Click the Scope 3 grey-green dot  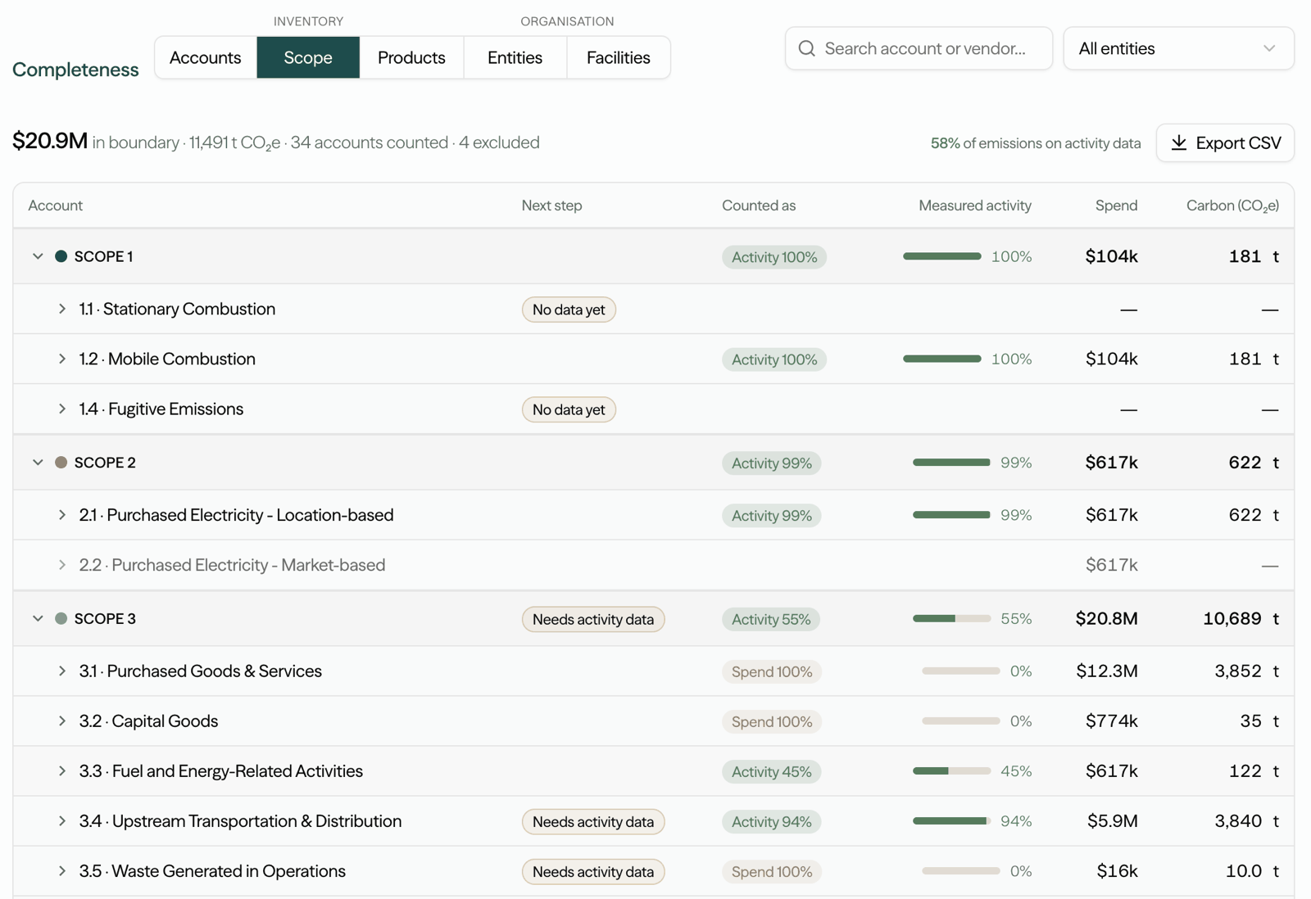61,618
